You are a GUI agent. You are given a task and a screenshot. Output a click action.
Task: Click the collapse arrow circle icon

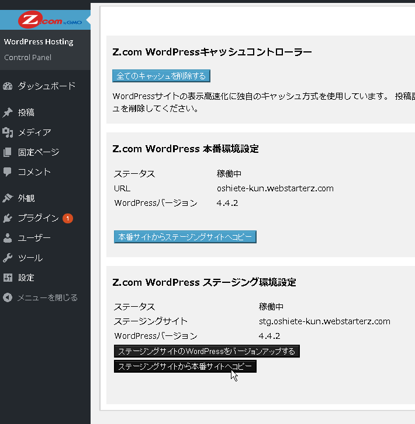[8, 297]
